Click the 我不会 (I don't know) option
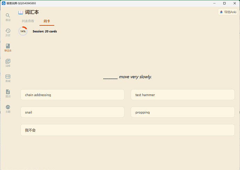 tap(127, 130)
